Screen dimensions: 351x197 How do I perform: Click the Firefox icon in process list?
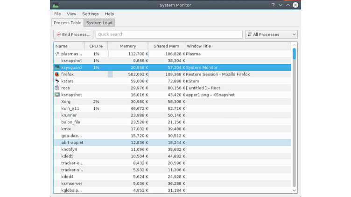pos(57,74)
